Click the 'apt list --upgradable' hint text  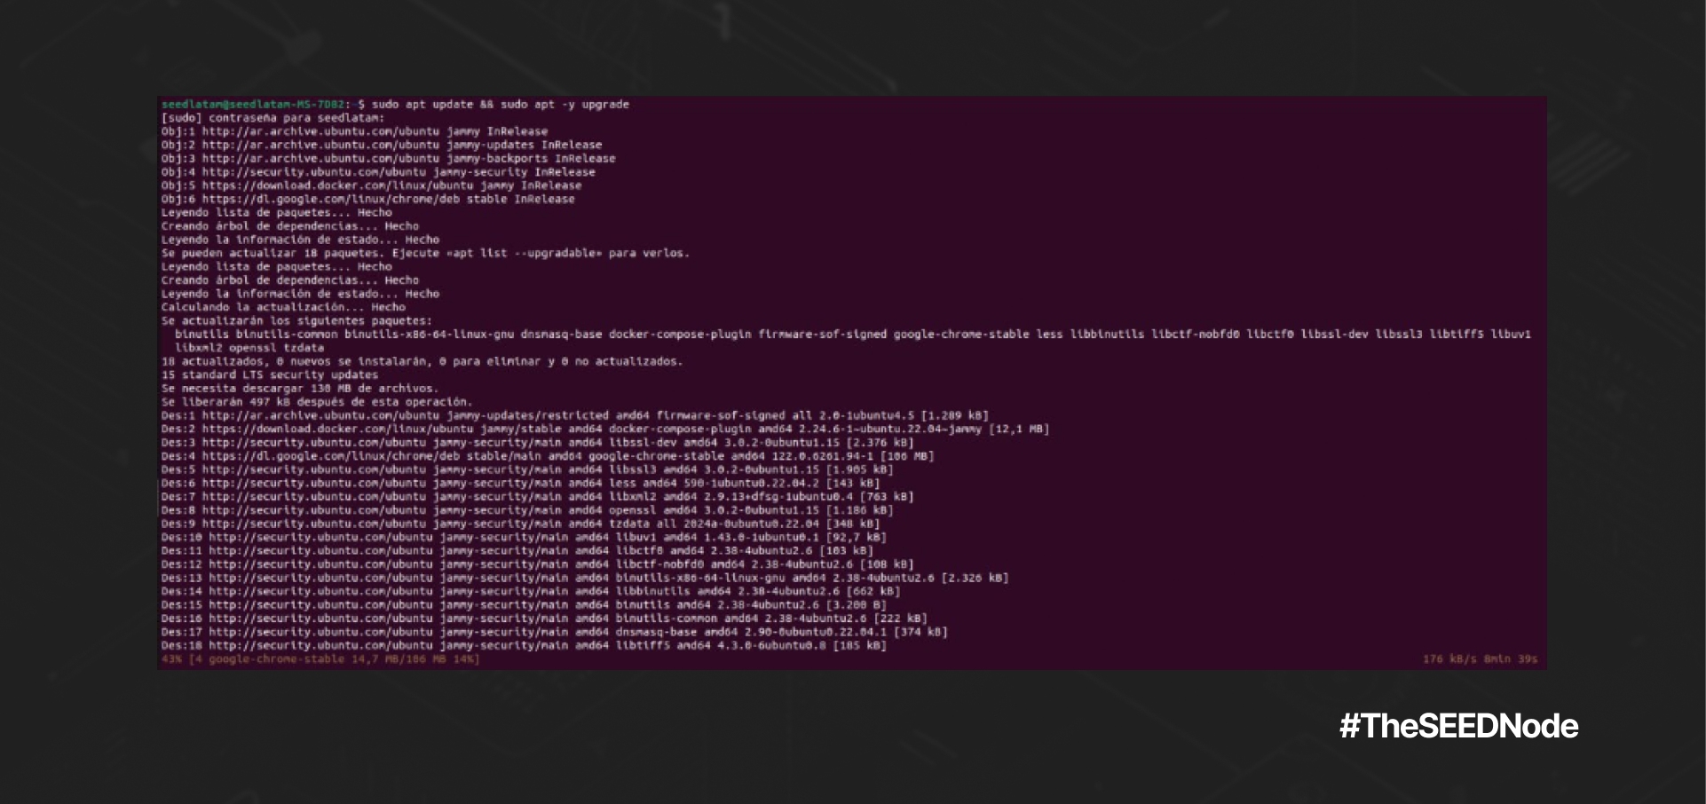point(523,253)
